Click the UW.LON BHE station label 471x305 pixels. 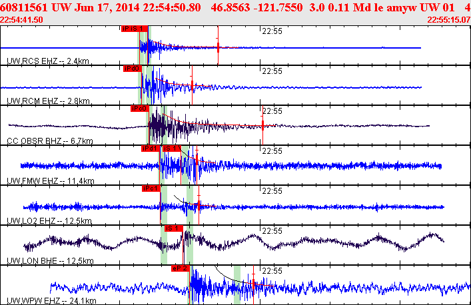click(49, 261)
